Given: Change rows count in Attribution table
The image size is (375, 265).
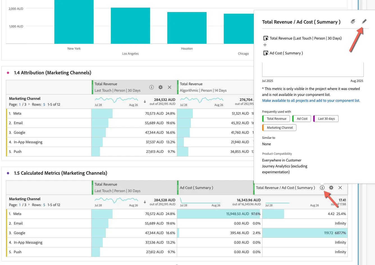Looking at the screenshot, I should click(44, 104).
